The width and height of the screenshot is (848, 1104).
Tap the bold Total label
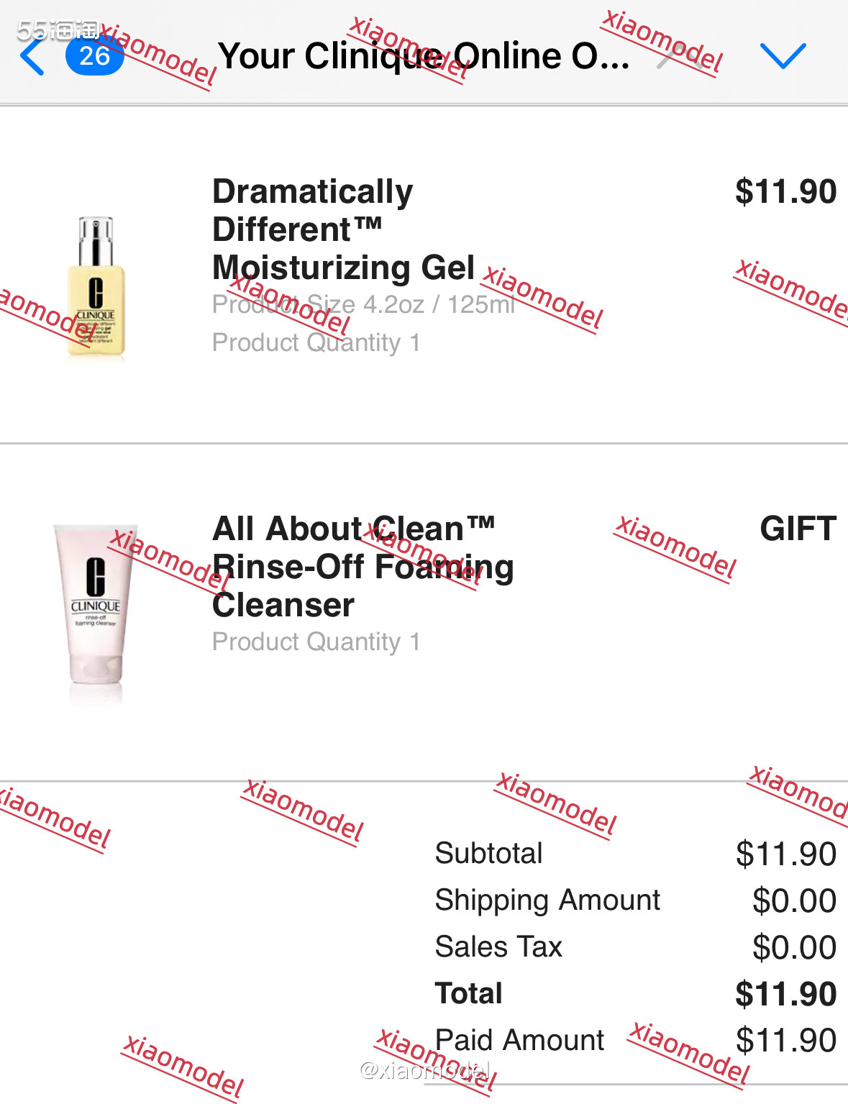468,994
